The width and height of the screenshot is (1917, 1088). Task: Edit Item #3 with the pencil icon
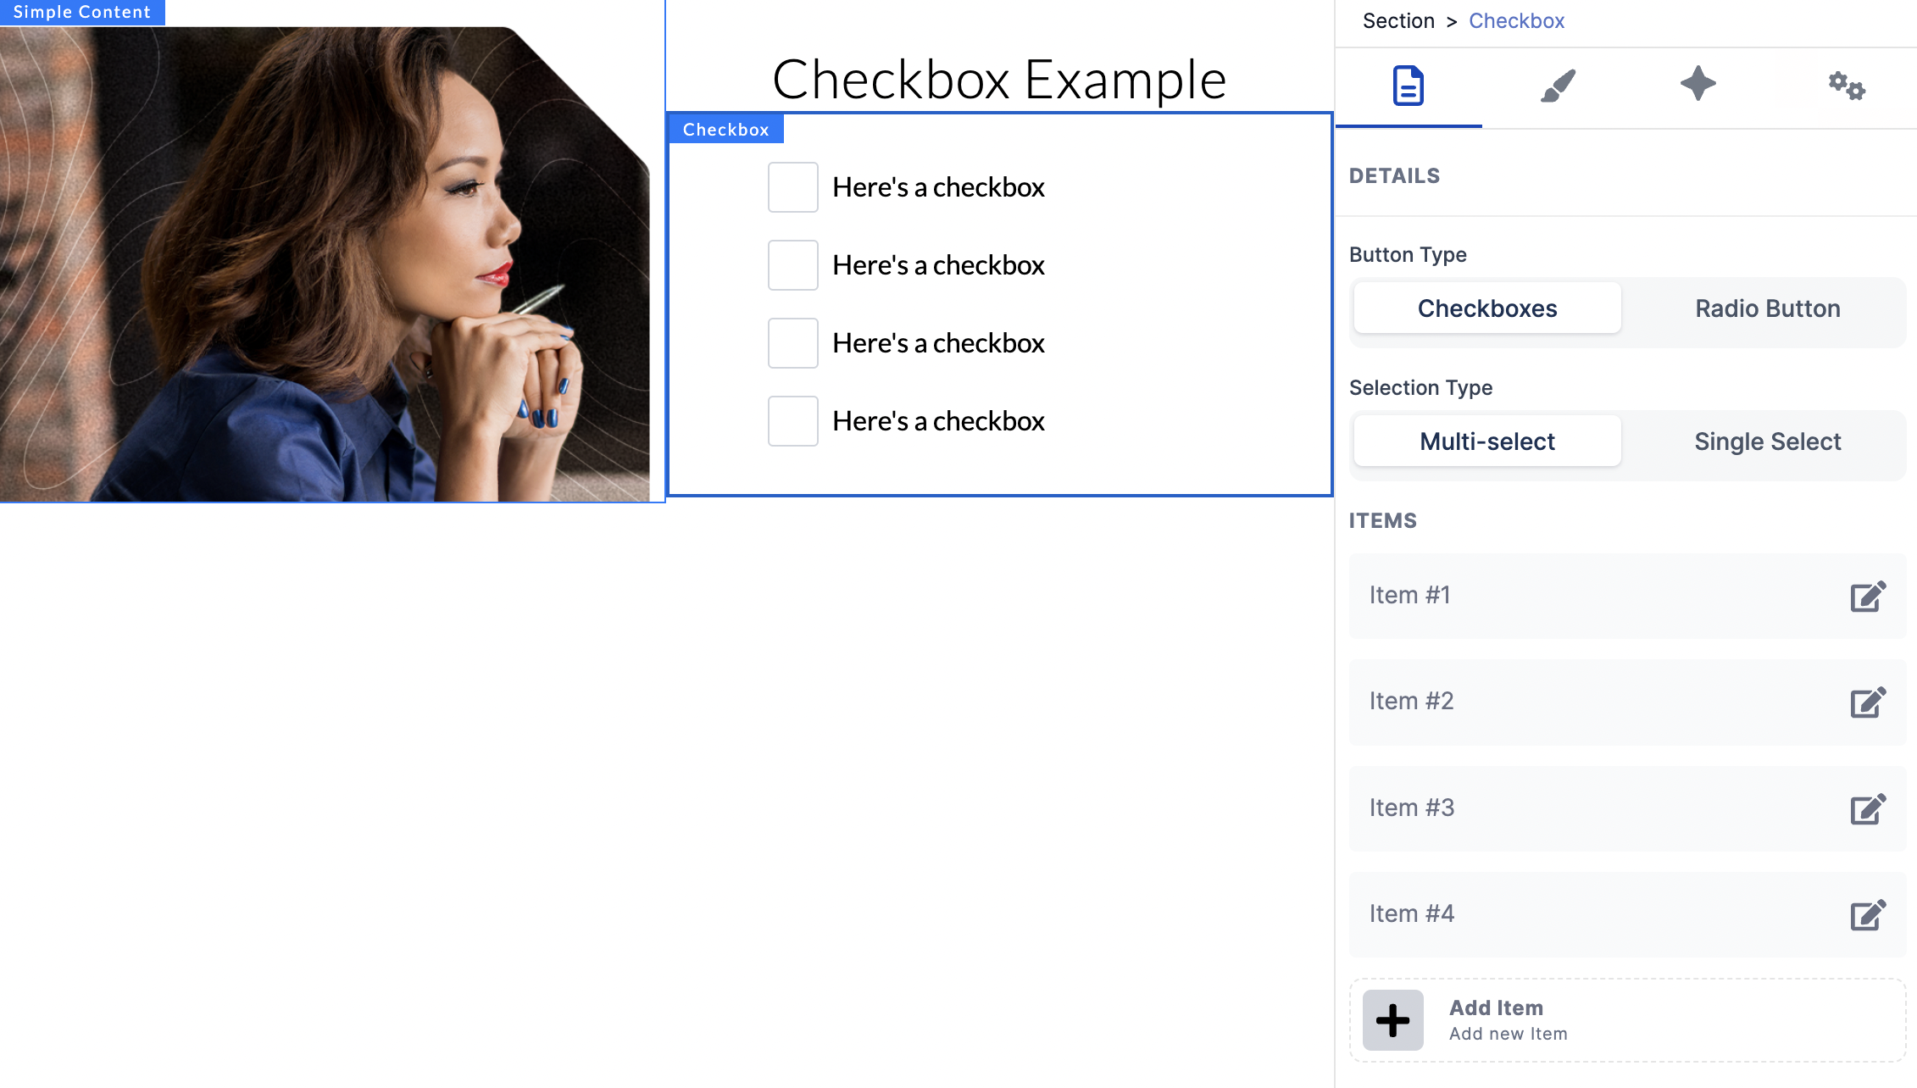coord(1867,808)
